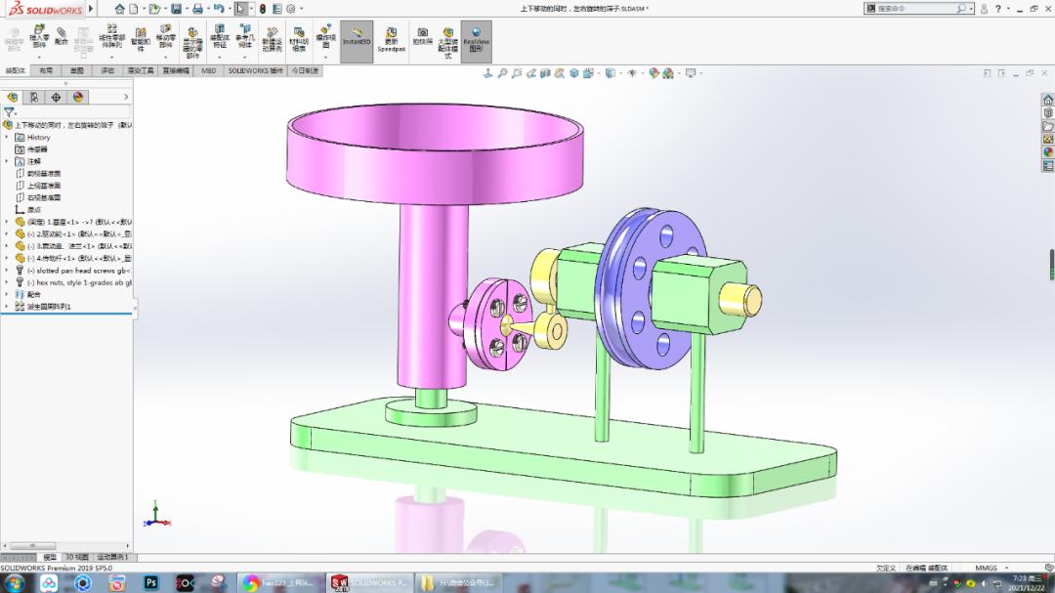Toggle the filter bar in FeatureManager tree
The height and width of the screenshot is (593, 1055).
click(x=8, y=112)
